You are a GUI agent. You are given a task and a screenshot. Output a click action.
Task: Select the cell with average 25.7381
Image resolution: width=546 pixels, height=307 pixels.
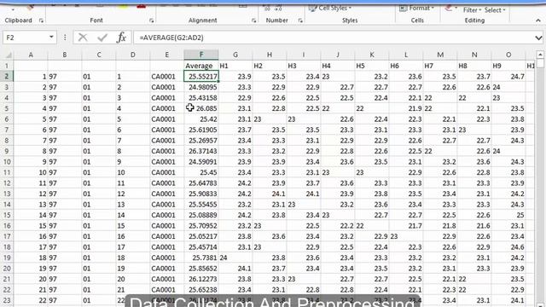201,258
